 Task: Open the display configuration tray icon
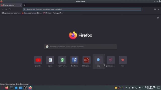pos(136,88)
